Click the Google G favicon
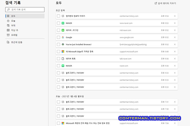The width and height of the screenshot is (190, 126). click(x=63, y=37)
